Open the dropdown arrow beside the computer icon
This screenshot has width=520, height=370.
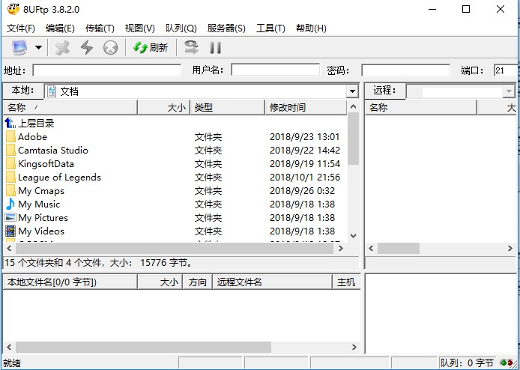click(x=38, y=48)
